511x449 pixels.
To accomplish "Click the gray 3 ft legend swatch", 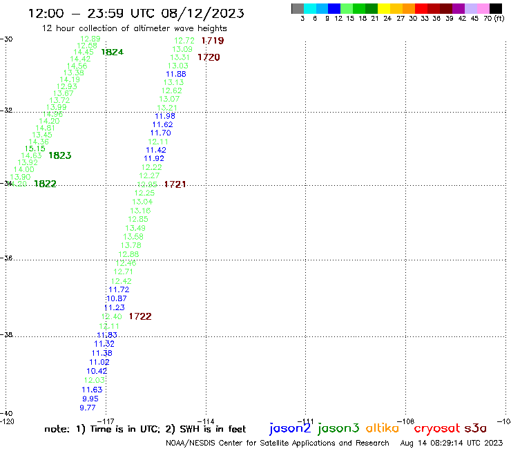I will (298, 9).
